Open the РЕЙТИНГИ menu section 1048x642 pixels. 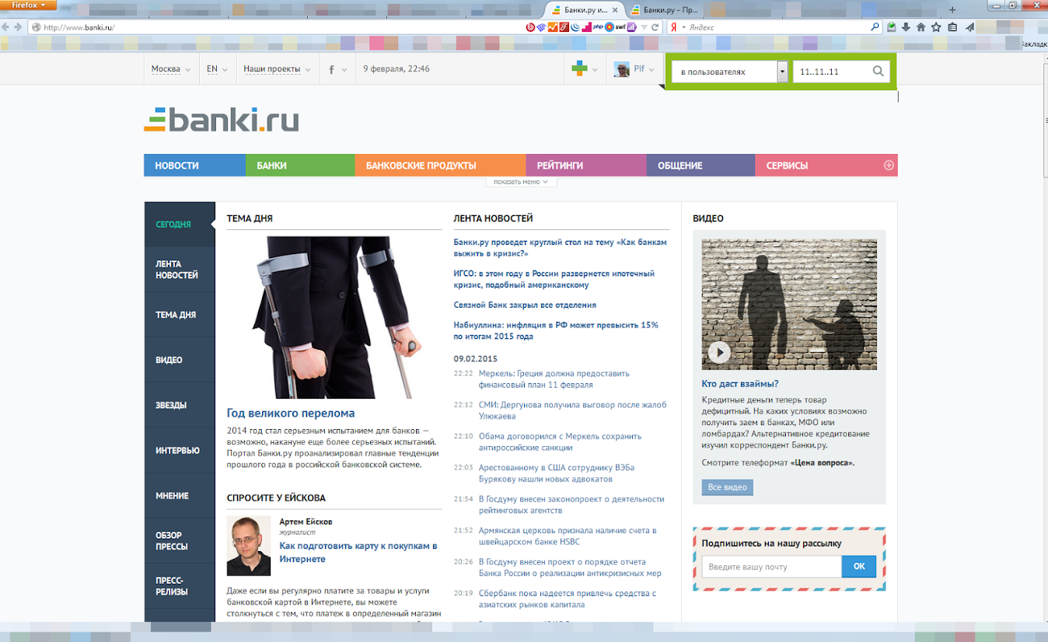click(586, 166)
